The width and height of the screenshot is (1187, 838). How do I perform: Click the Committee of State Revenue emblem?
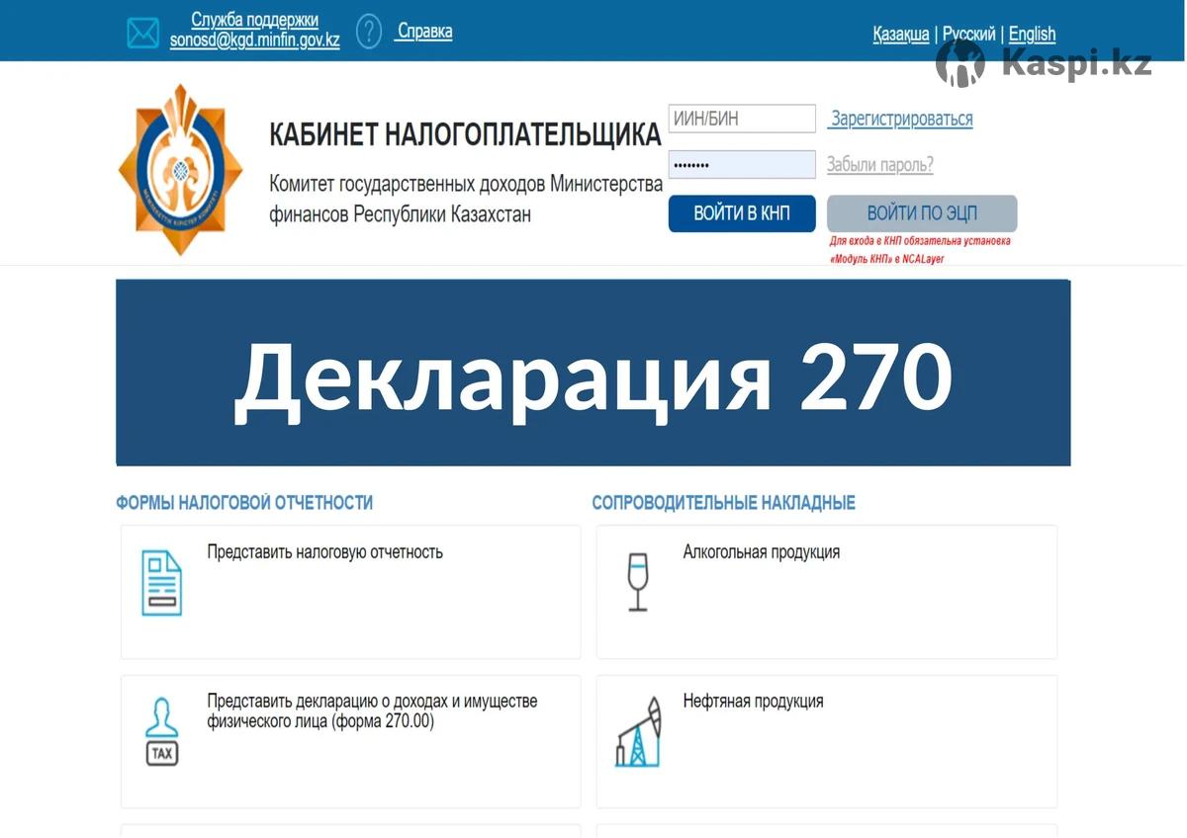tap(180, 170)
